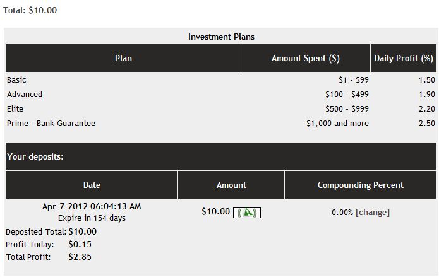Select the Prime - Bank Guarantee plan
The height and width of the screenshot is (280, 439).
click(51, 124)
